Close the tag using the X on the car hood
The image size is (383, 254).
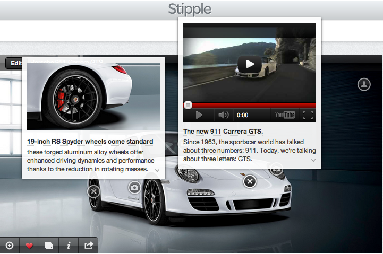click(x=250, y=181)
